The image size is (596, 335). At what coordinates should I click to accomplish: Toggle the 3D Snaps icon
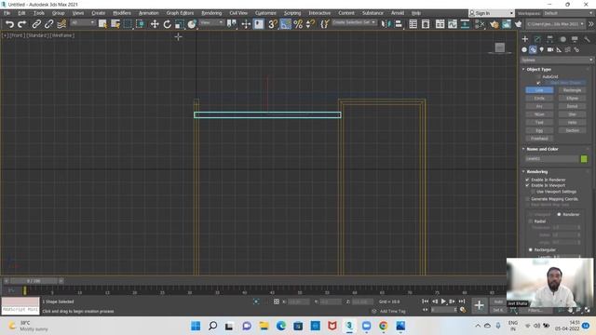tap(273, 24)
